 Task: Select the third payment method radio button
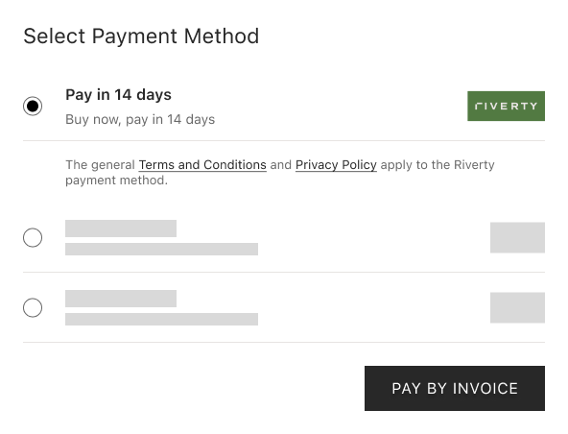point(33,307)
